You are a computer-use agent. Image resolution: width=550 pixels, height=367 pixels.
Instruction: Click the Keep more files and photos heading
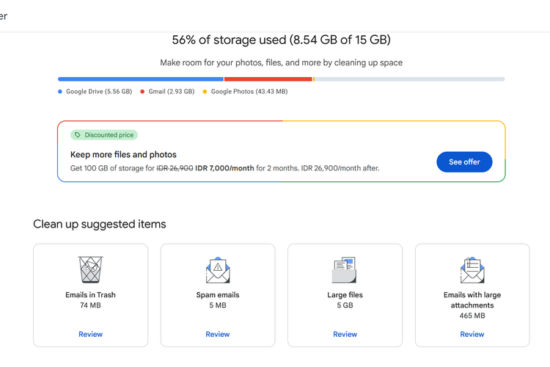123,155
